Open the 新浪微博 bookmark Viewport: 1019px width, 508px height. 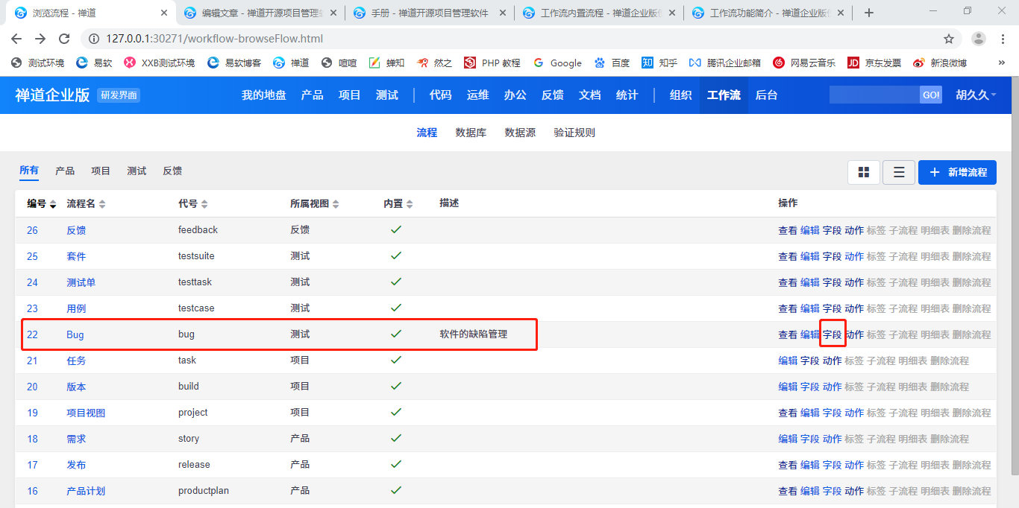pos(940,63)
